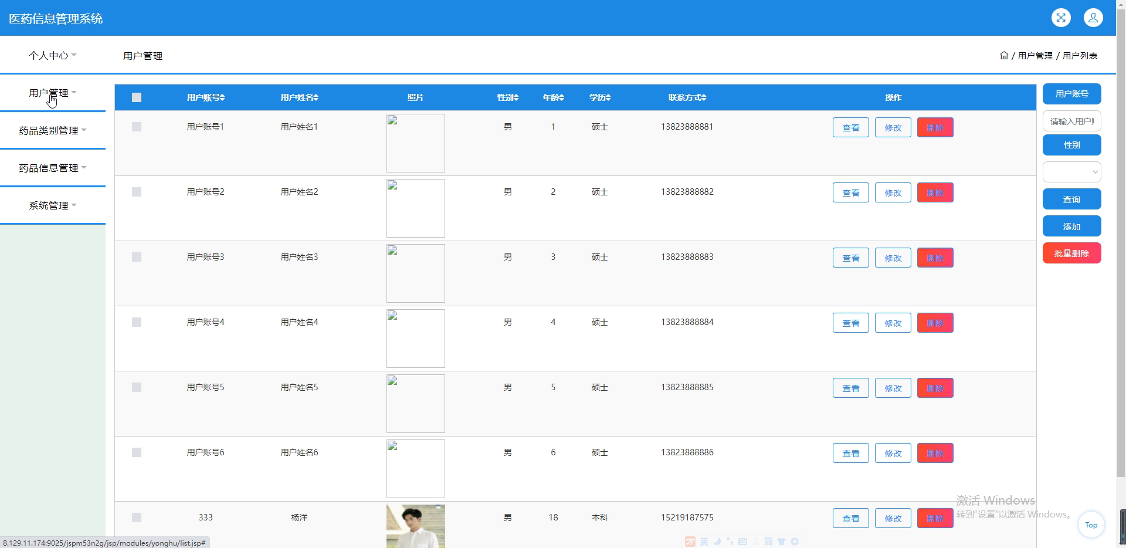Check the row for 用户账号6

(x=137, y=452)
